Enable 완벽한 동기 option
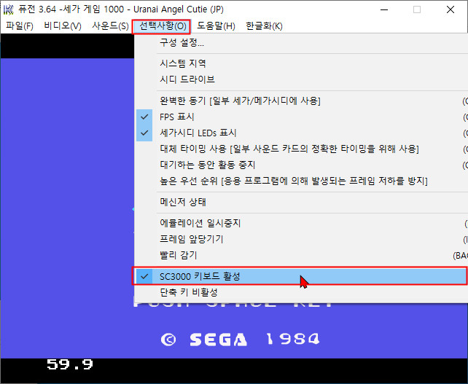The width and height of the screenshot is (468, 384). (x=302, y=101)
